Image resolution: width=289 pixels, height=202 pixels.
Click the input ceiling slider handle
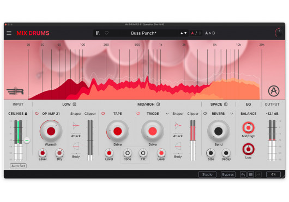coord(27,140)
